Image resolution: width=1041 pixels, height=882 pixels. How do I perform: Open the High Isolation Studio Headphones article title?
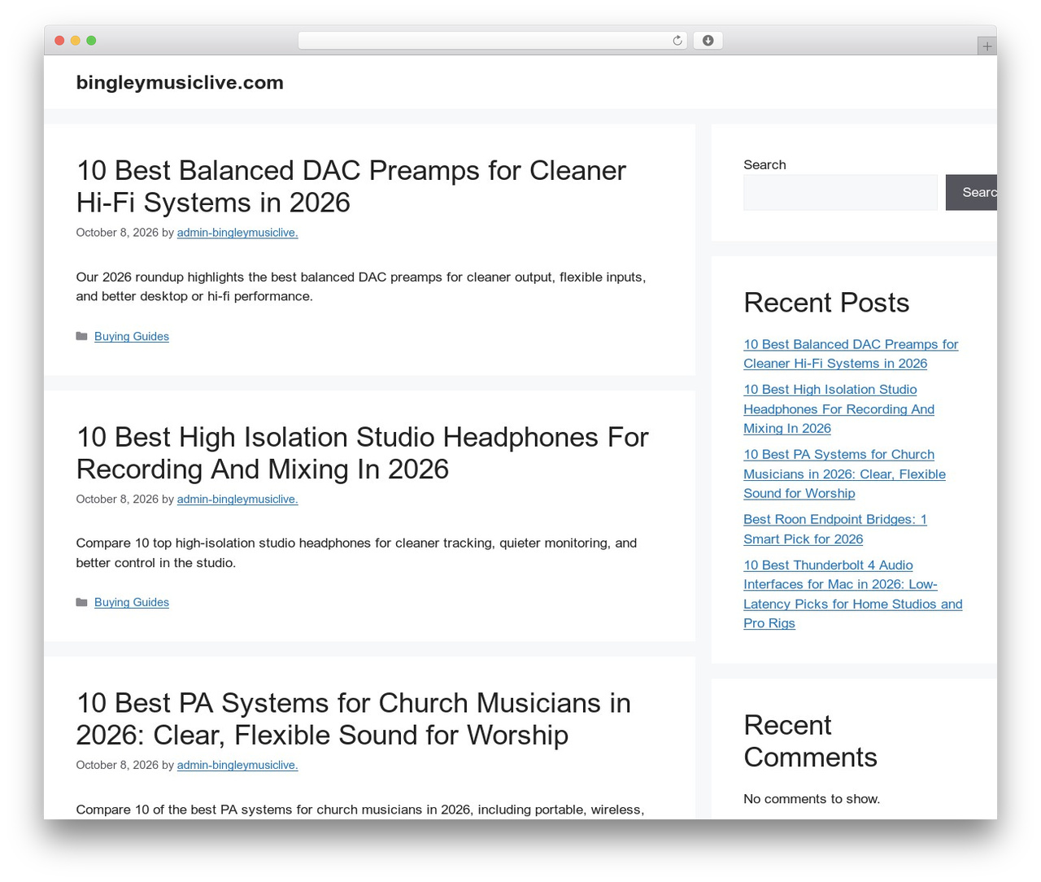362,452
